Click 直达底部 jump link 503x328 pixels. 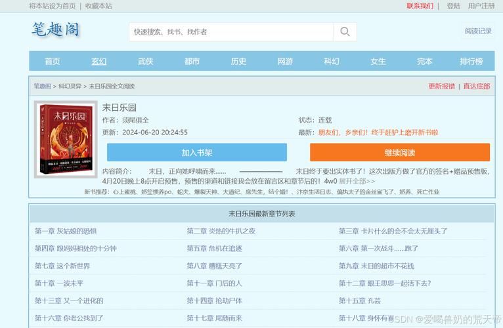pyautogui.click(x=477, y=86)
